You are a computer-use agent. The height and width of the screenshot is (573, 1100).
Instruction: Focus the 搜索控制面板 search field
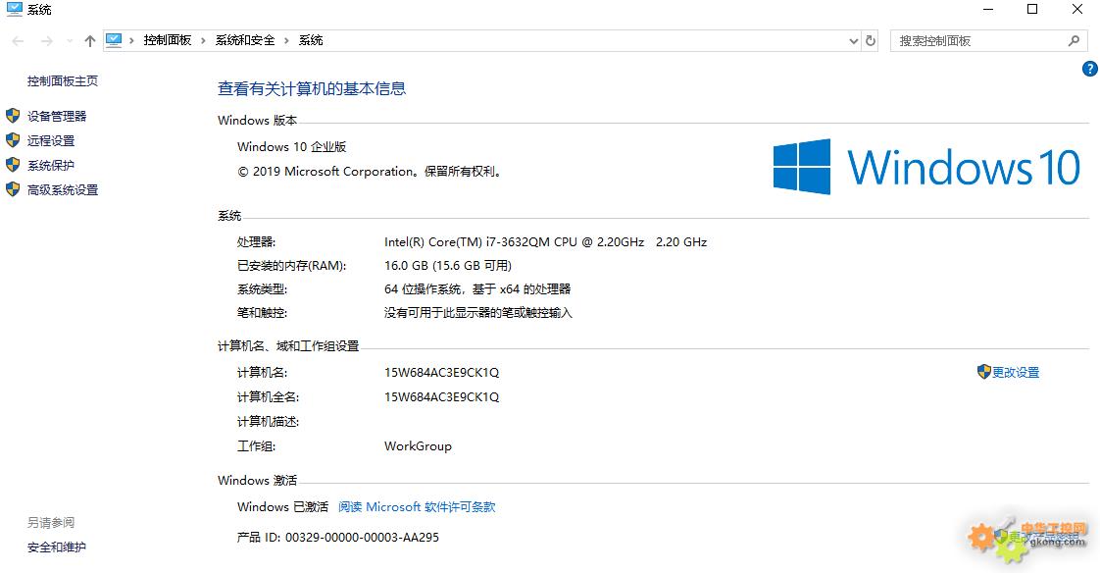pos(989,41)
